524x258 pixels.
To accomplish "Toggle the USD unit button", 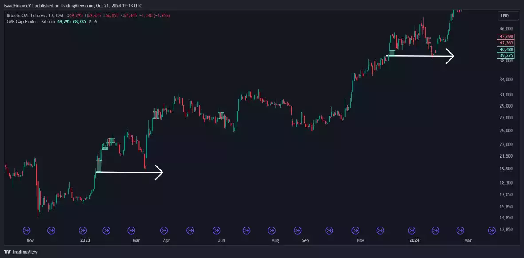I will coord(507,15).
